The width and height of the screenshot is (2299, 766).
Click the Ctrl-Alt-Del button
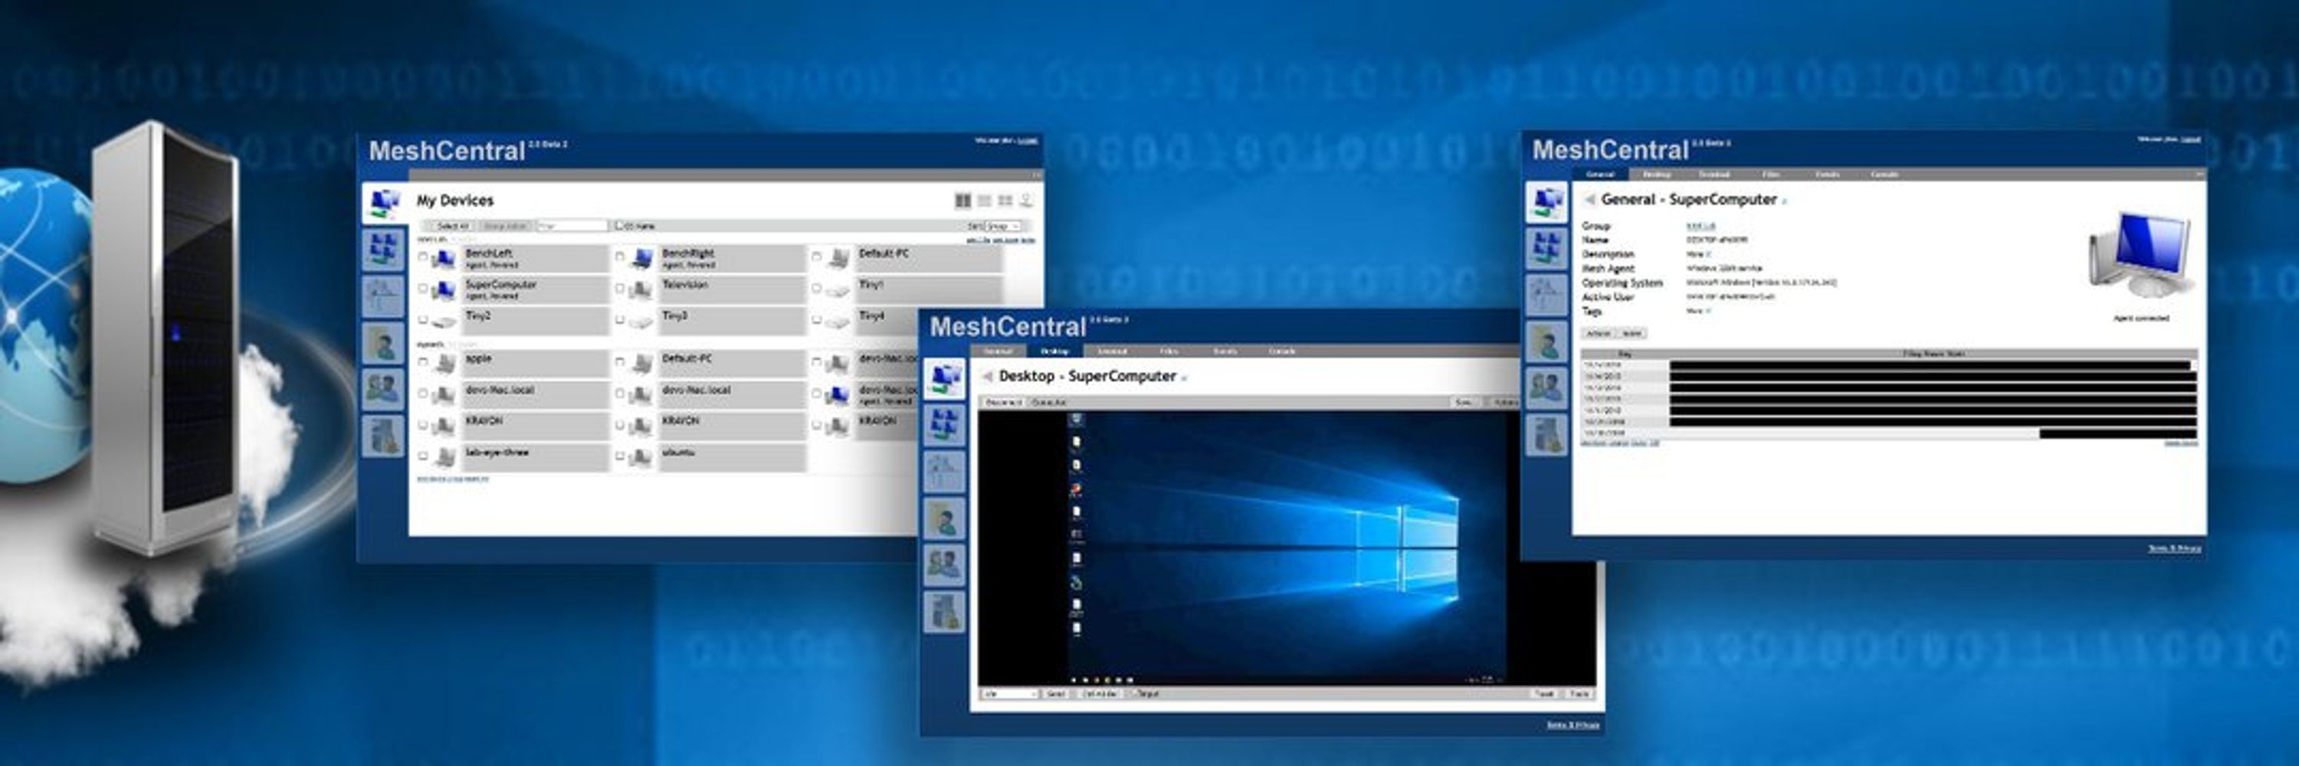tap(1101, 694)
